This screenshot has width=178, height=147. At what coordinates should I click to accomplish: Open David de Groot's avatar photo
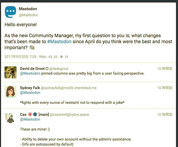point(10,72)
